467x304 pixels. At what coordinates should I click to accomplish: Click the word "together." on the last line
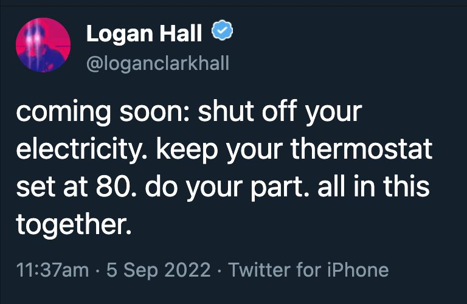click(x=74, y=226)
